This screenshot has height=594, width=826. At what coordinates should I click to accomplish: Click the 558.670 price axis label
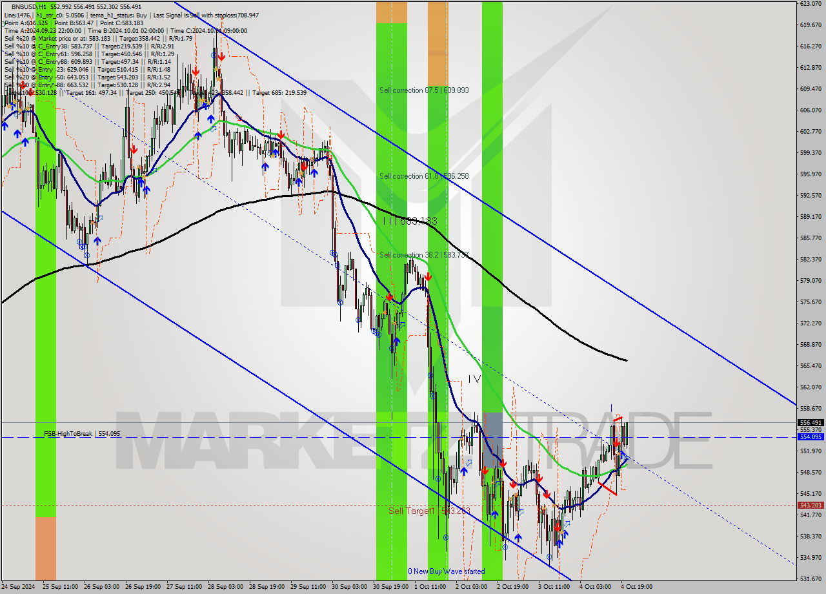pyautogui.click(x=811, y=408)
